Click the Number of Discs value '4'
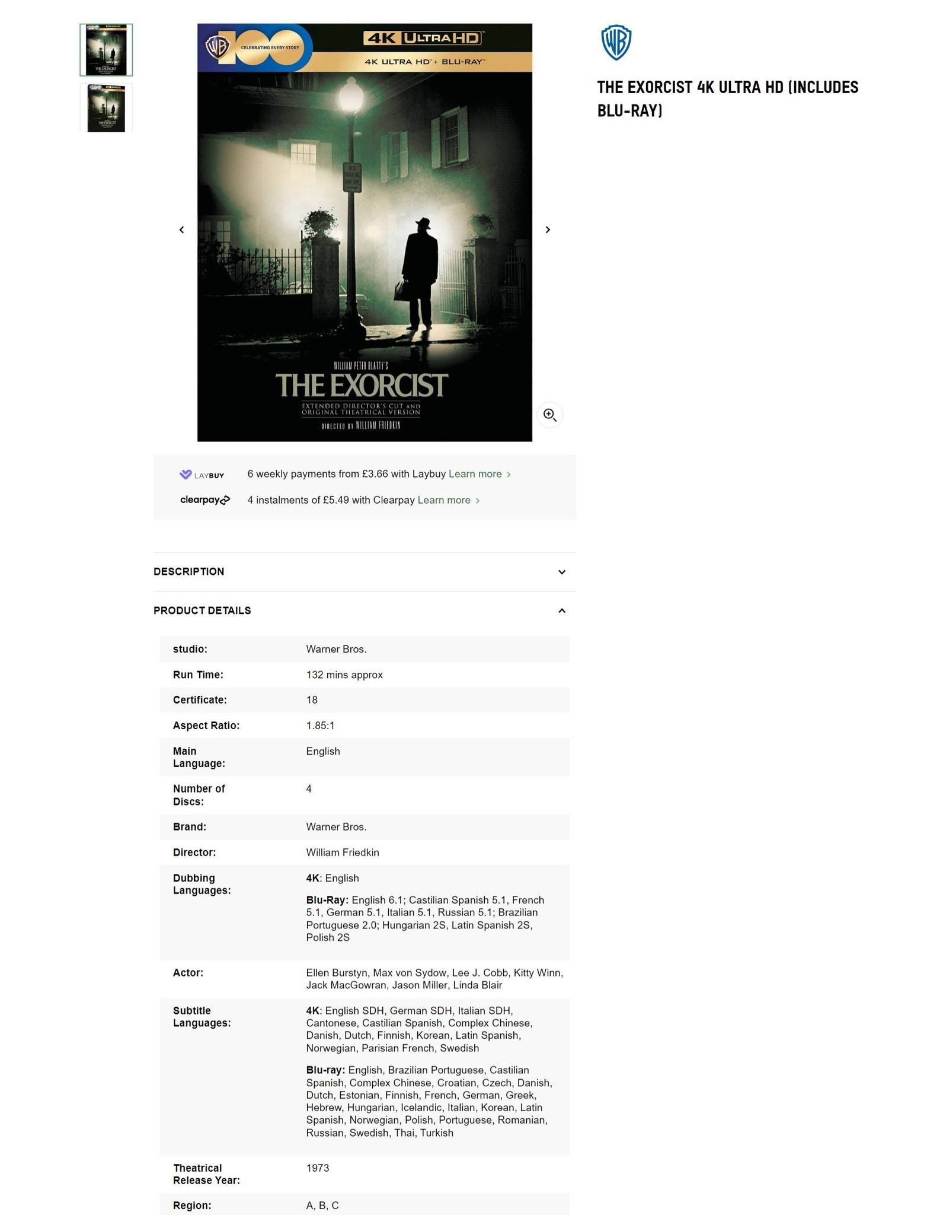The width and height of the screenshot is (943, 1215). (x=309, y=788)
